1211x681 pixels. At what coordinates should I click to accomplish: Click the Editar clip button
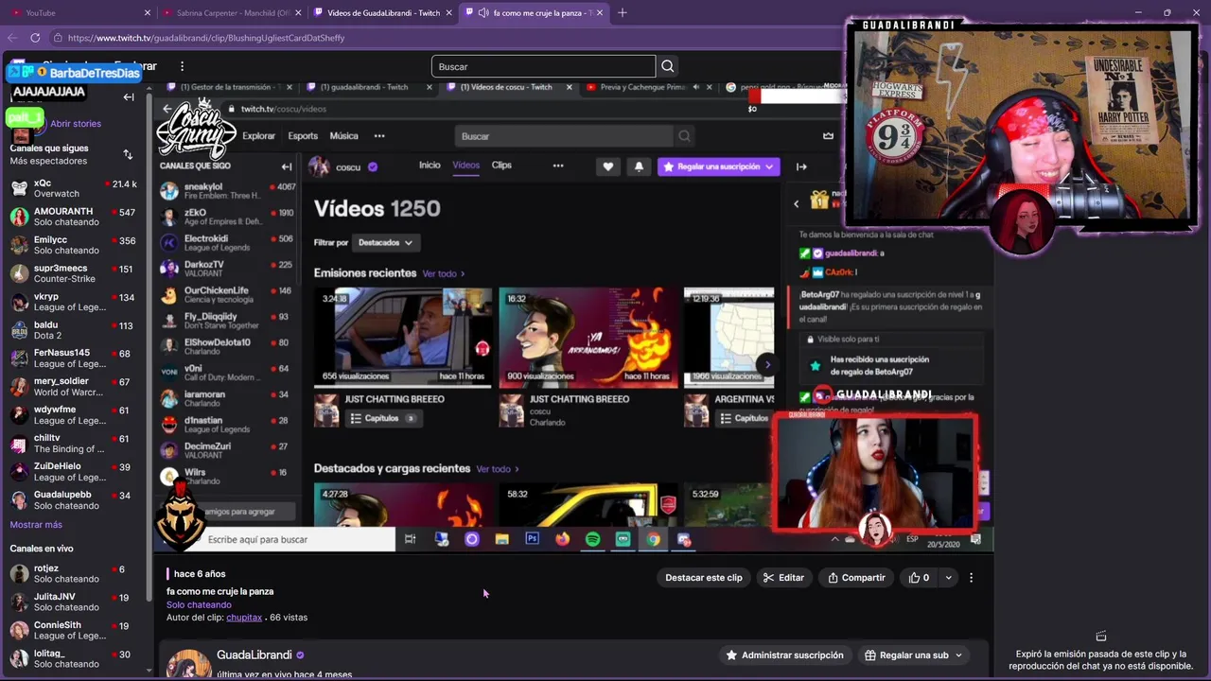(x=783, y=578)
